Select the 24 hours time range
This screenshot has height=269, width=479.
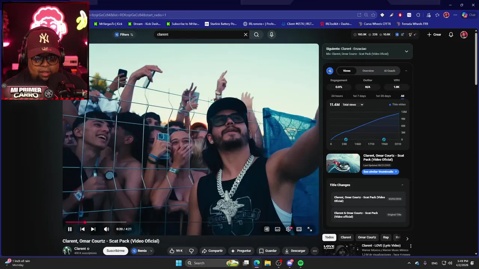[337, 96]
